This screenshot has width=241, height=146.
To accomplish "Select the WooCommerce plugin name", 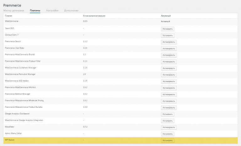I will tap(12, 21).
